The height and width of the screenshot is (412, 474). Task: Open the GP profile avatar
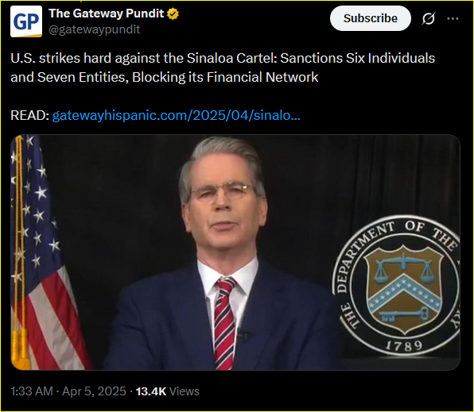26,21
